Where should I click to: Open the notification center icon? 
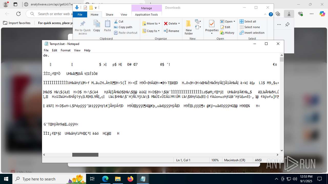pyautogui.click(x=320, y=179)
